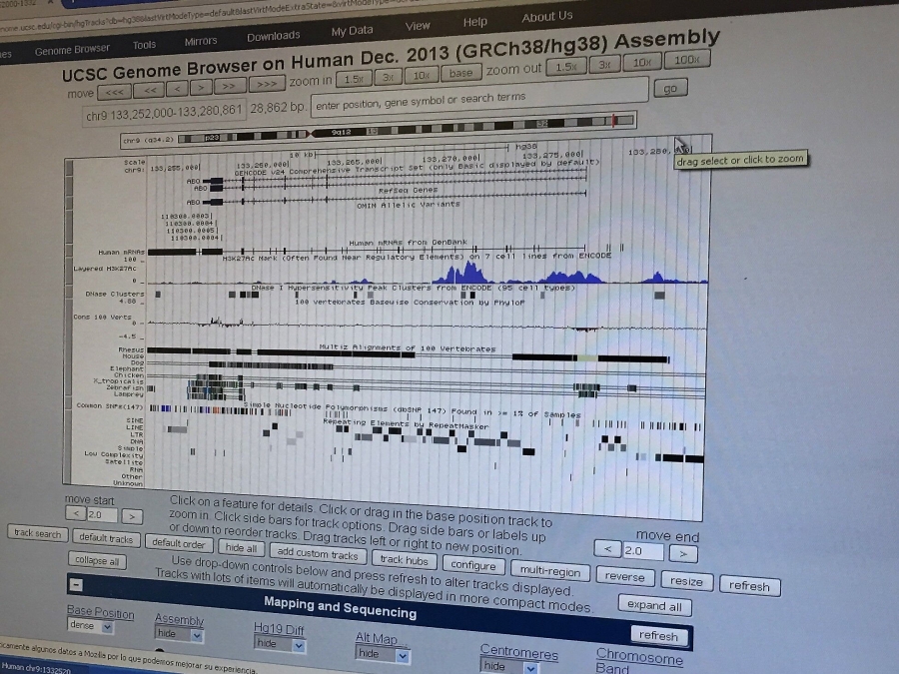This screenshot has height=674, width=899.
Task: Open the Alt Map visibility dropdown
Action: coord(382,654)
